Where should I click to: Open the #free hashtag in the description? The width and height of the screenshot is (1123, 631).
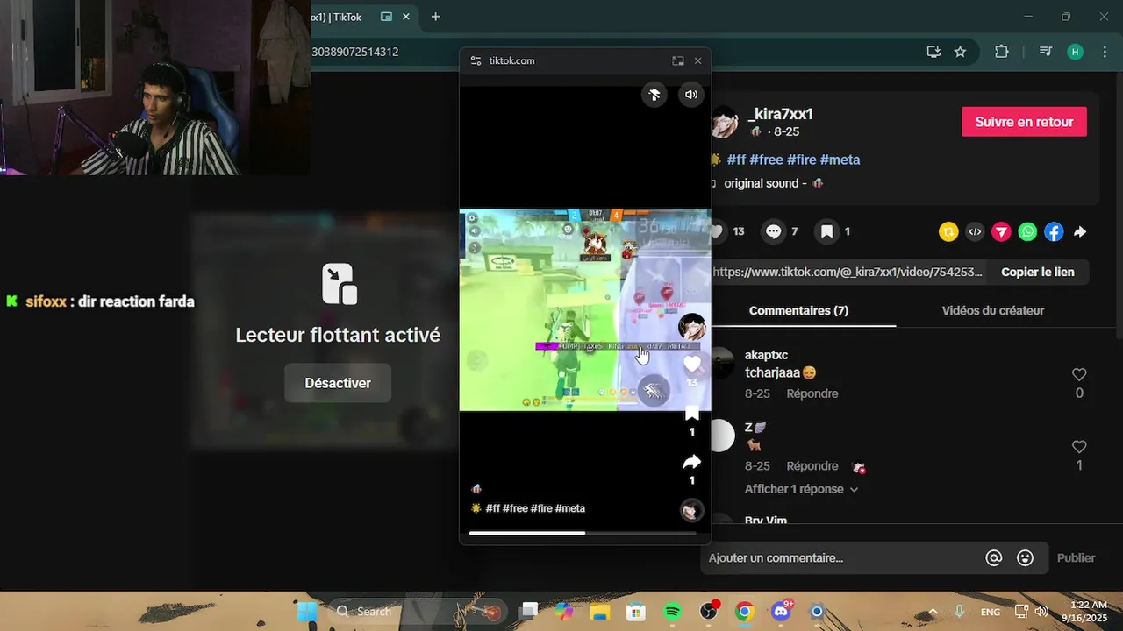[x=766, y=160]
